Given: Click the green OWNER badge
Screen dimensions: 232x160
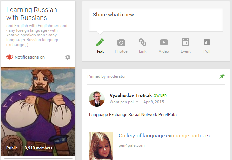Looking at the screenshot, I should [160, 96].
